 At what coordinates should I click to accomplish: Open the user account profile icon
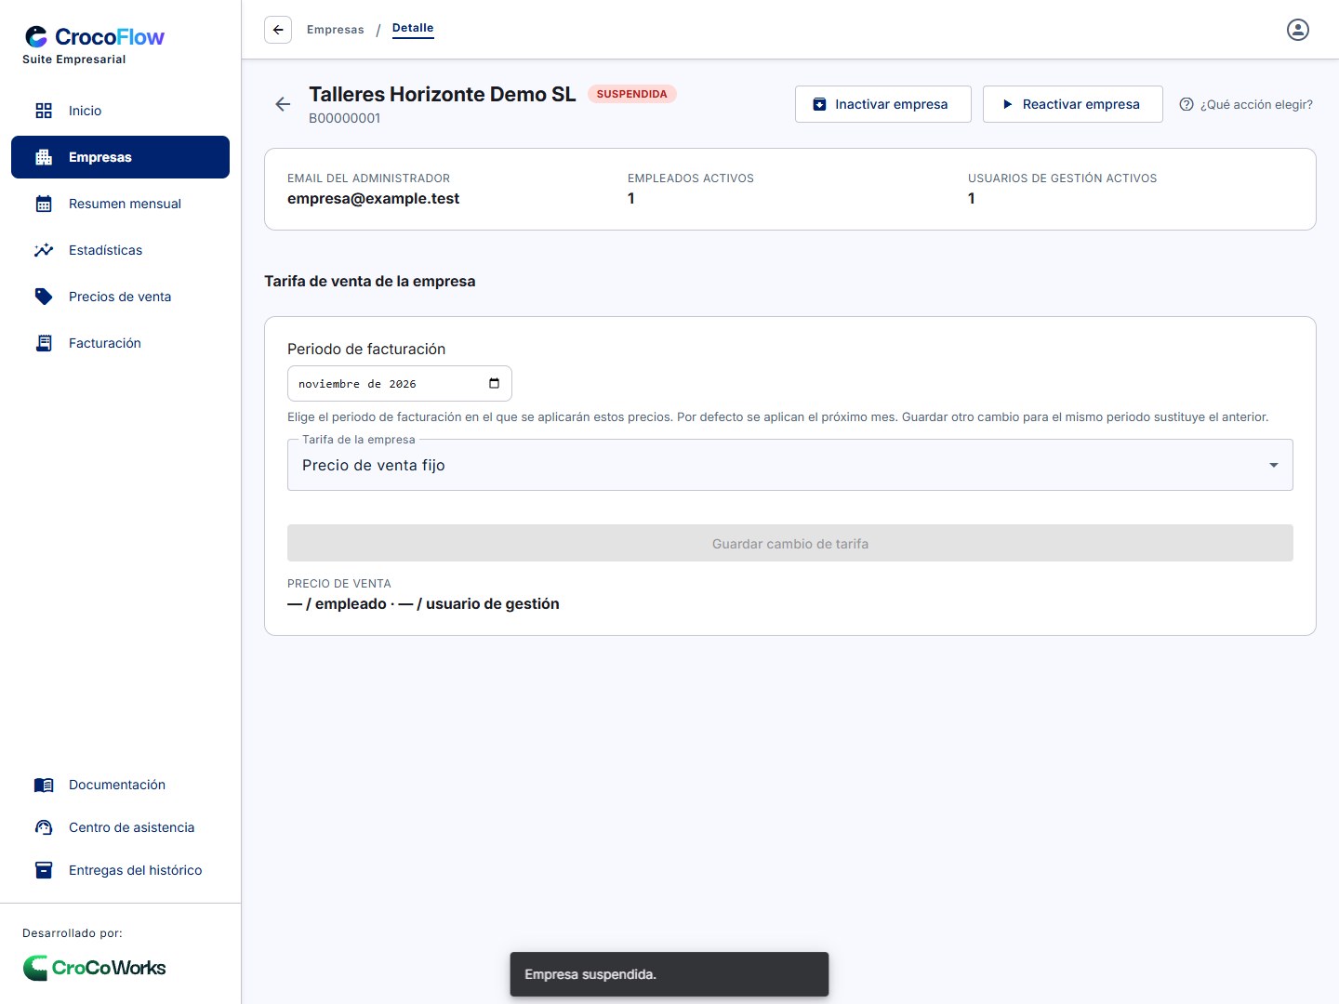pyautogui.click(x=1298, y=30)
